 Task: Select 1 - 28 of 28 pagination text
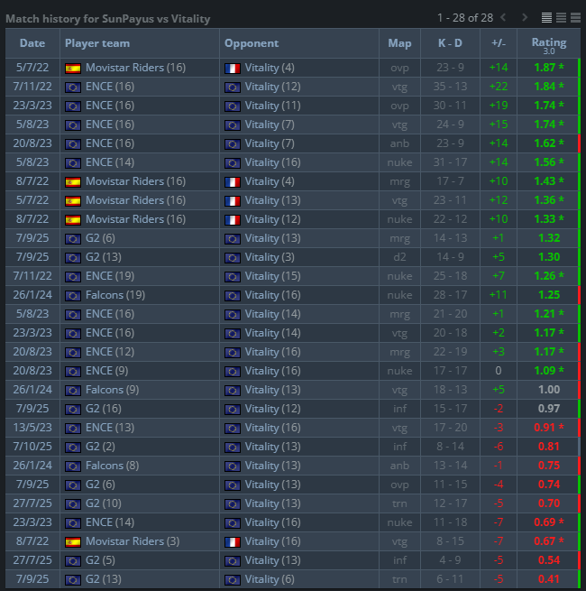click(x=464, y=18)
